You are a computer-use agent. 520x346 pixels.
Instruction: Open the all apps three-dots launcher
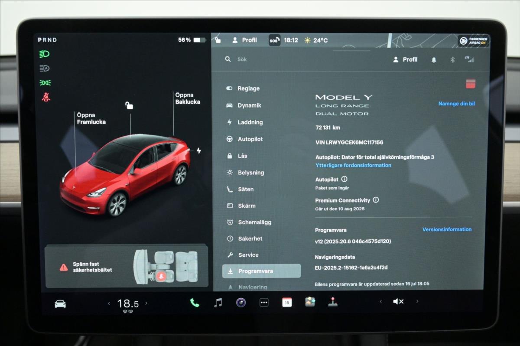[x=264, y=303]
